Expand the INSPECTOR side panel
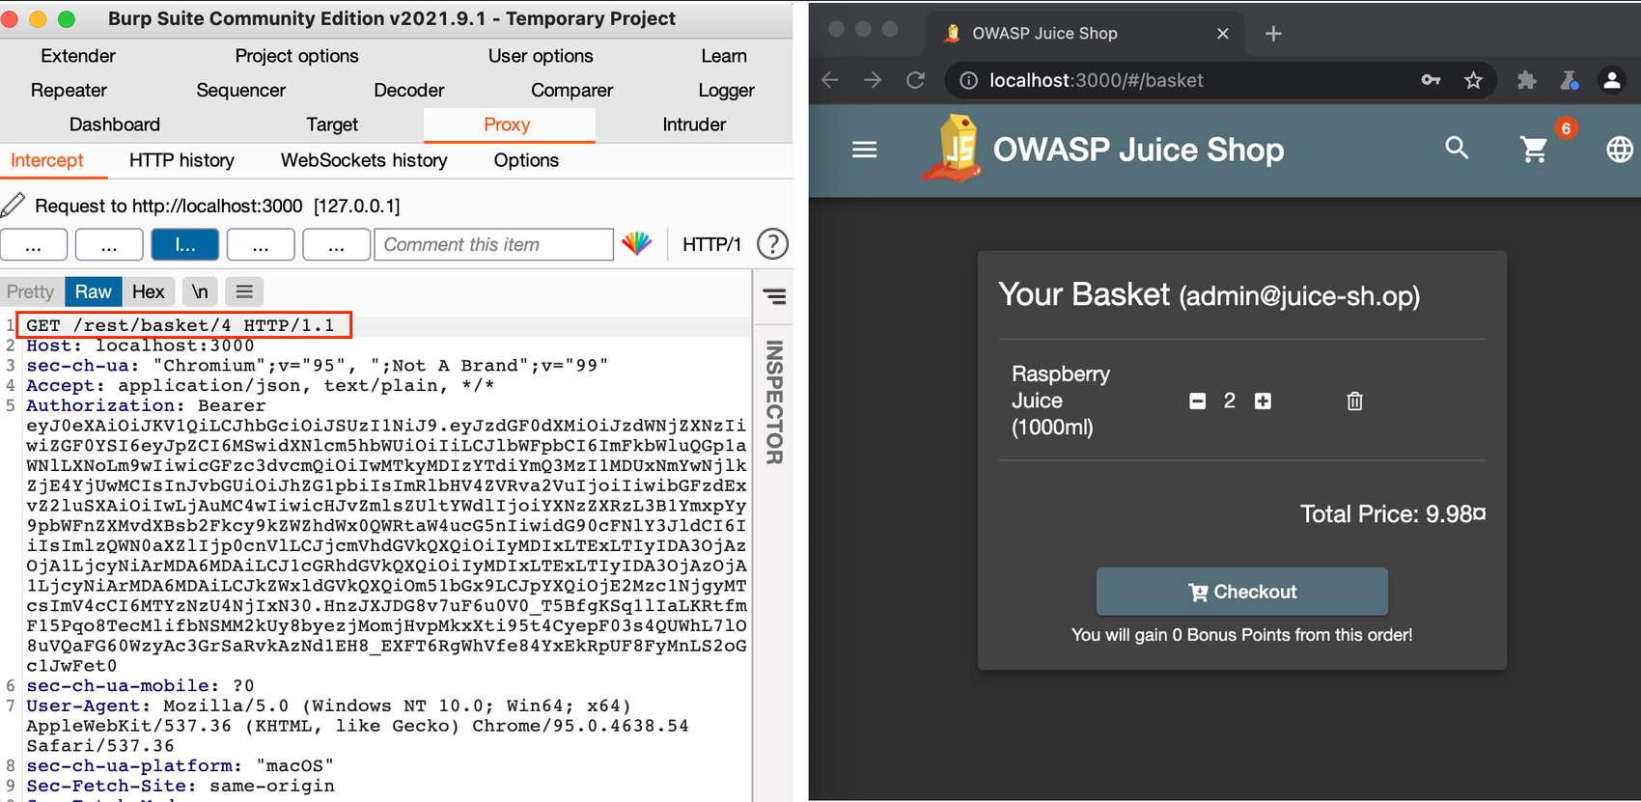Image resolution: width=1641 pixels, height=802 pixels. pyautogui.click(x=774, y=402)
